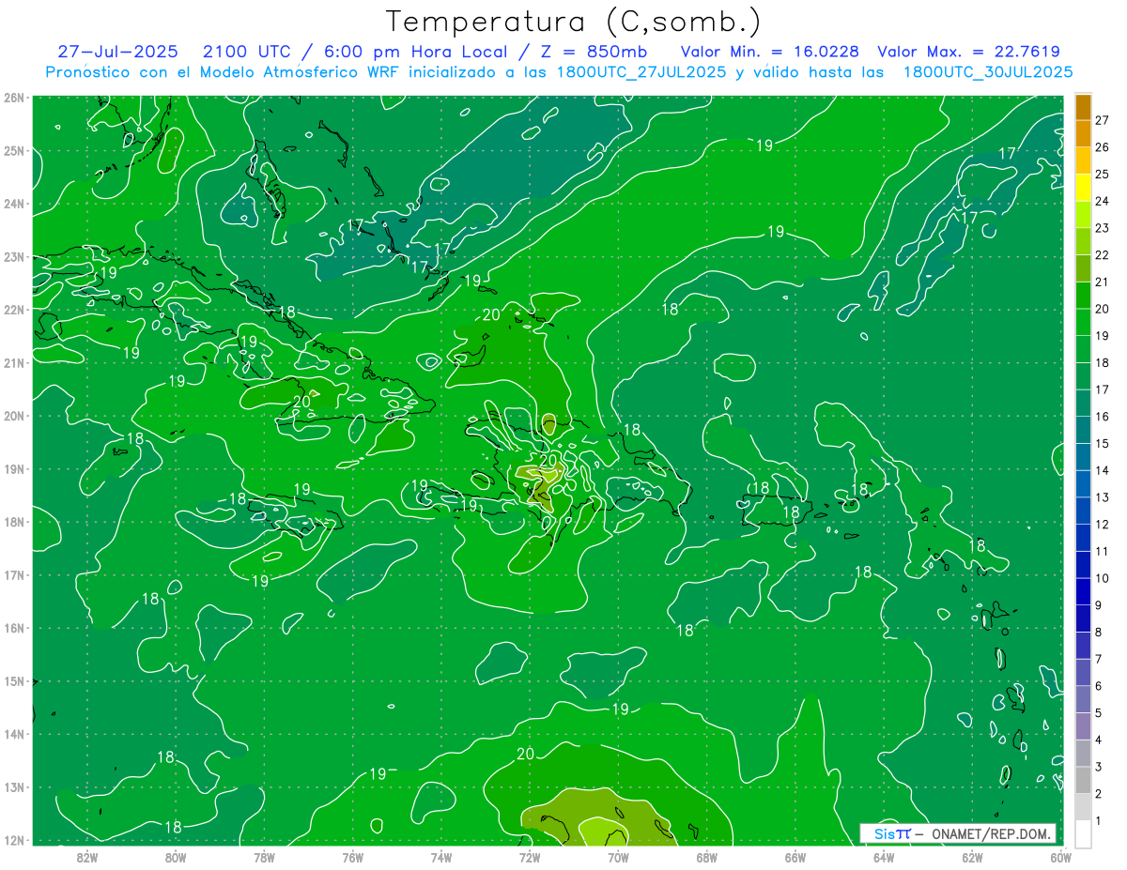Click the 23N latitude axis label
Screen dimensions: 1127x870
click(14, 257)
